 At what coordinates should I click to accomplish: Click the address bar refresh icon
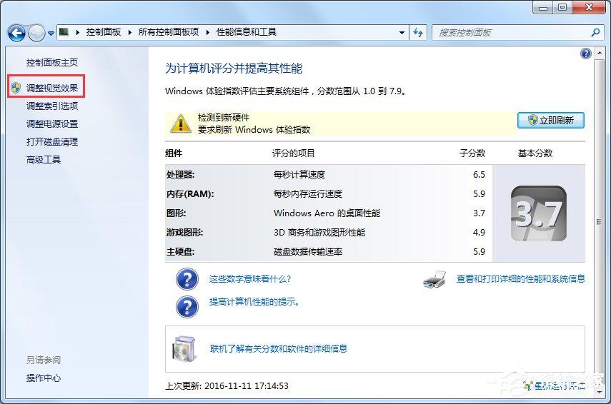(x=418, y=32)
